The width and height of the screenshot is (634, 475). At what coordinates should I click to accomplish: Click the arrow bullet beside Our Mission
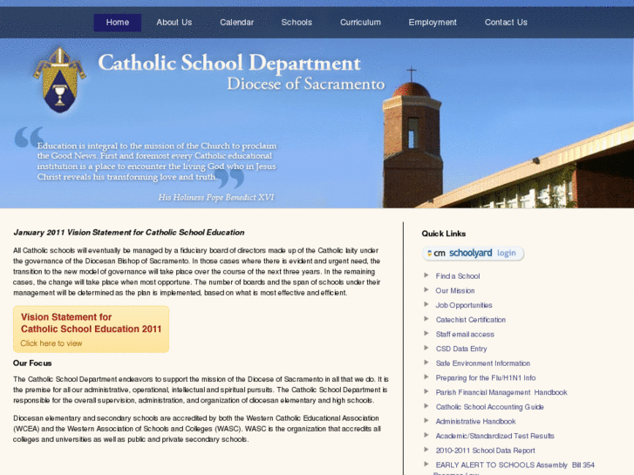pyautogui.click(x=426, y=290)
